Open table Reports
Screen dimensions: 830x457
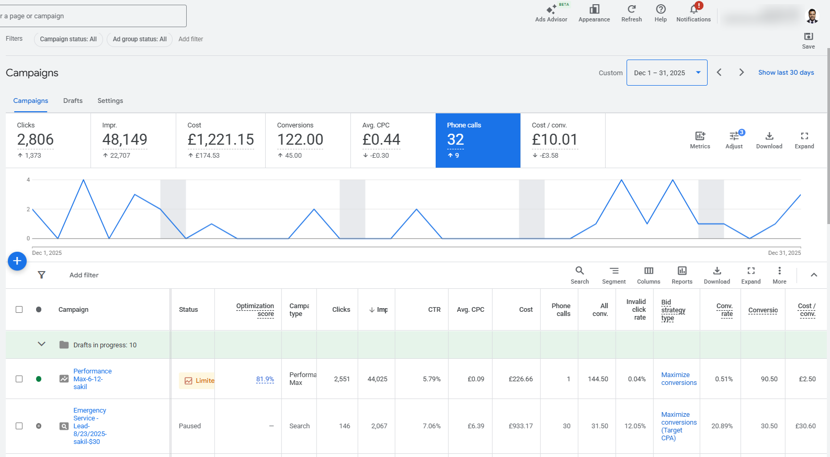pos(682,275)
